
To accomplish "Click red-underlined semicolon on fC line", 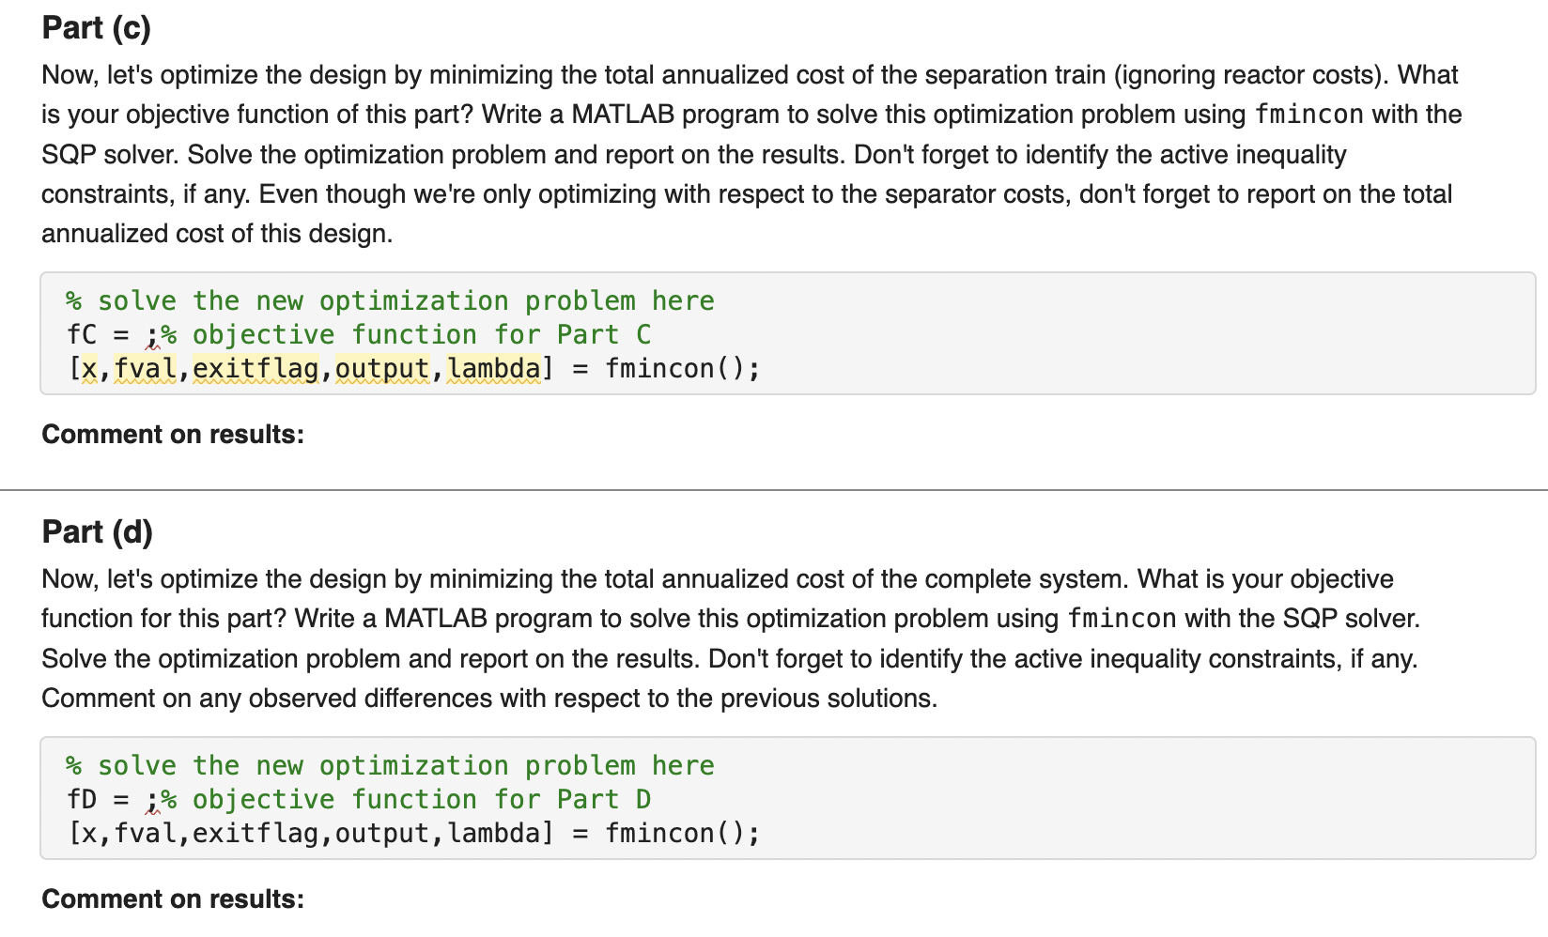I will 152,336.
